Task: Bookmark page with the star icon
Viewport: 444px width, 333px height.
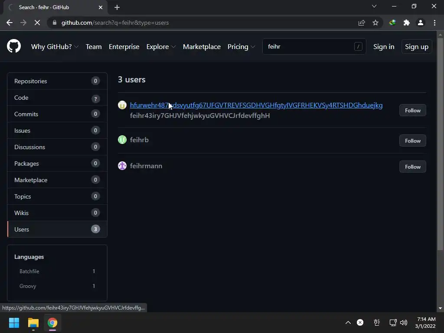Action: coord(375,23)
